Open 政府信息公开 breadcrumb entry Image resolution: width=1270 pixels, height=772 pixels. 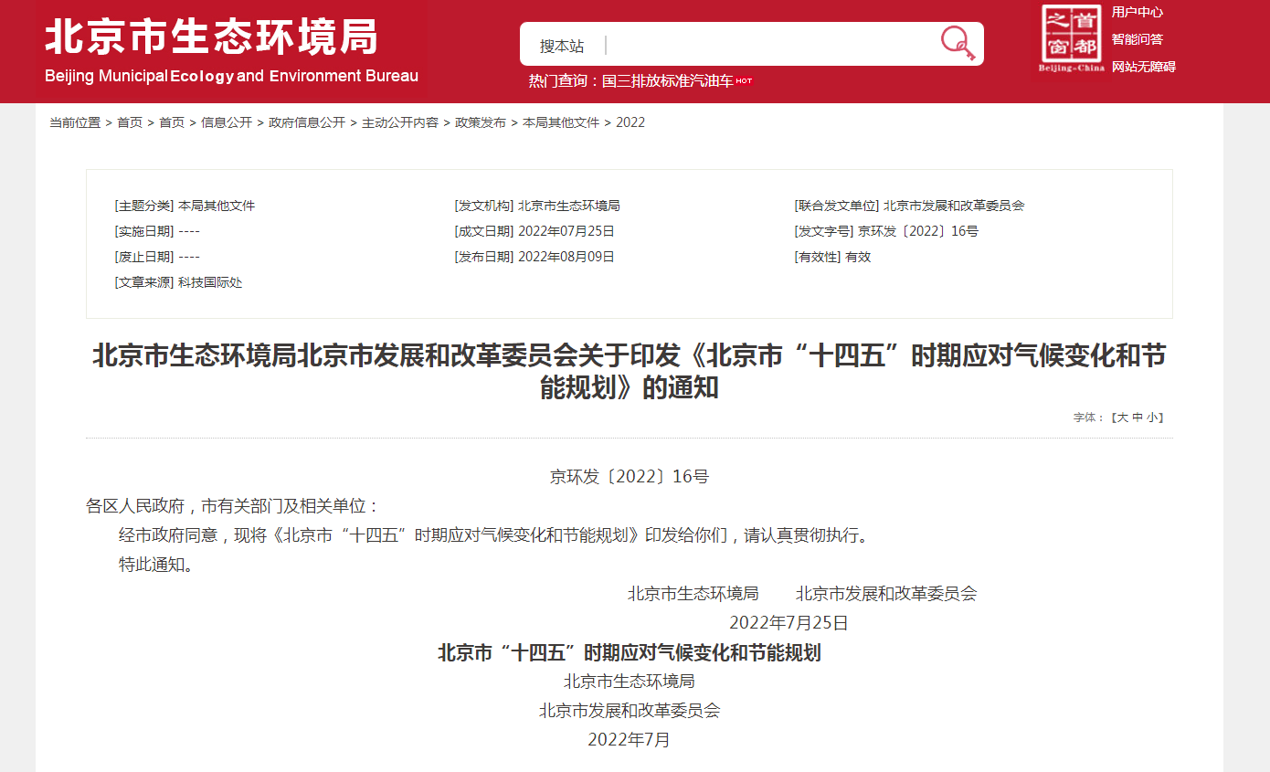[x=308, y=122]
